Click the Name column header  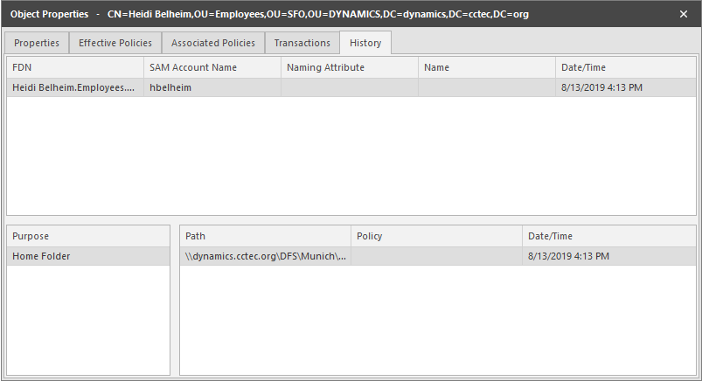(x=487, y=67)
